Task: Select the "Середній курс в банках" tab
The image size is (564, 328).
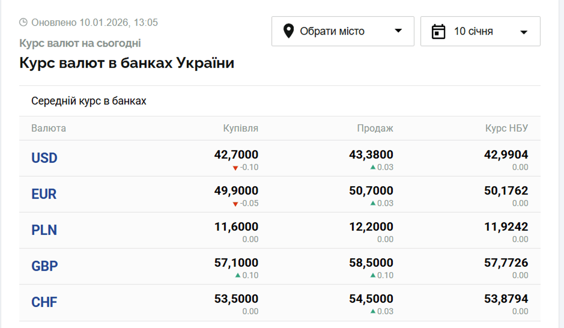Action: coord(89,101)
